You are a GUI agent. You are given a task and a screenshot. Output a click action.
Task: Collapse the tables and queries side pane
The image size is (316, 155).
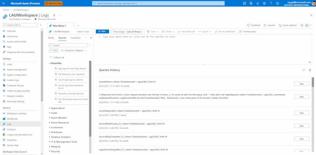(x=91, y=38)
